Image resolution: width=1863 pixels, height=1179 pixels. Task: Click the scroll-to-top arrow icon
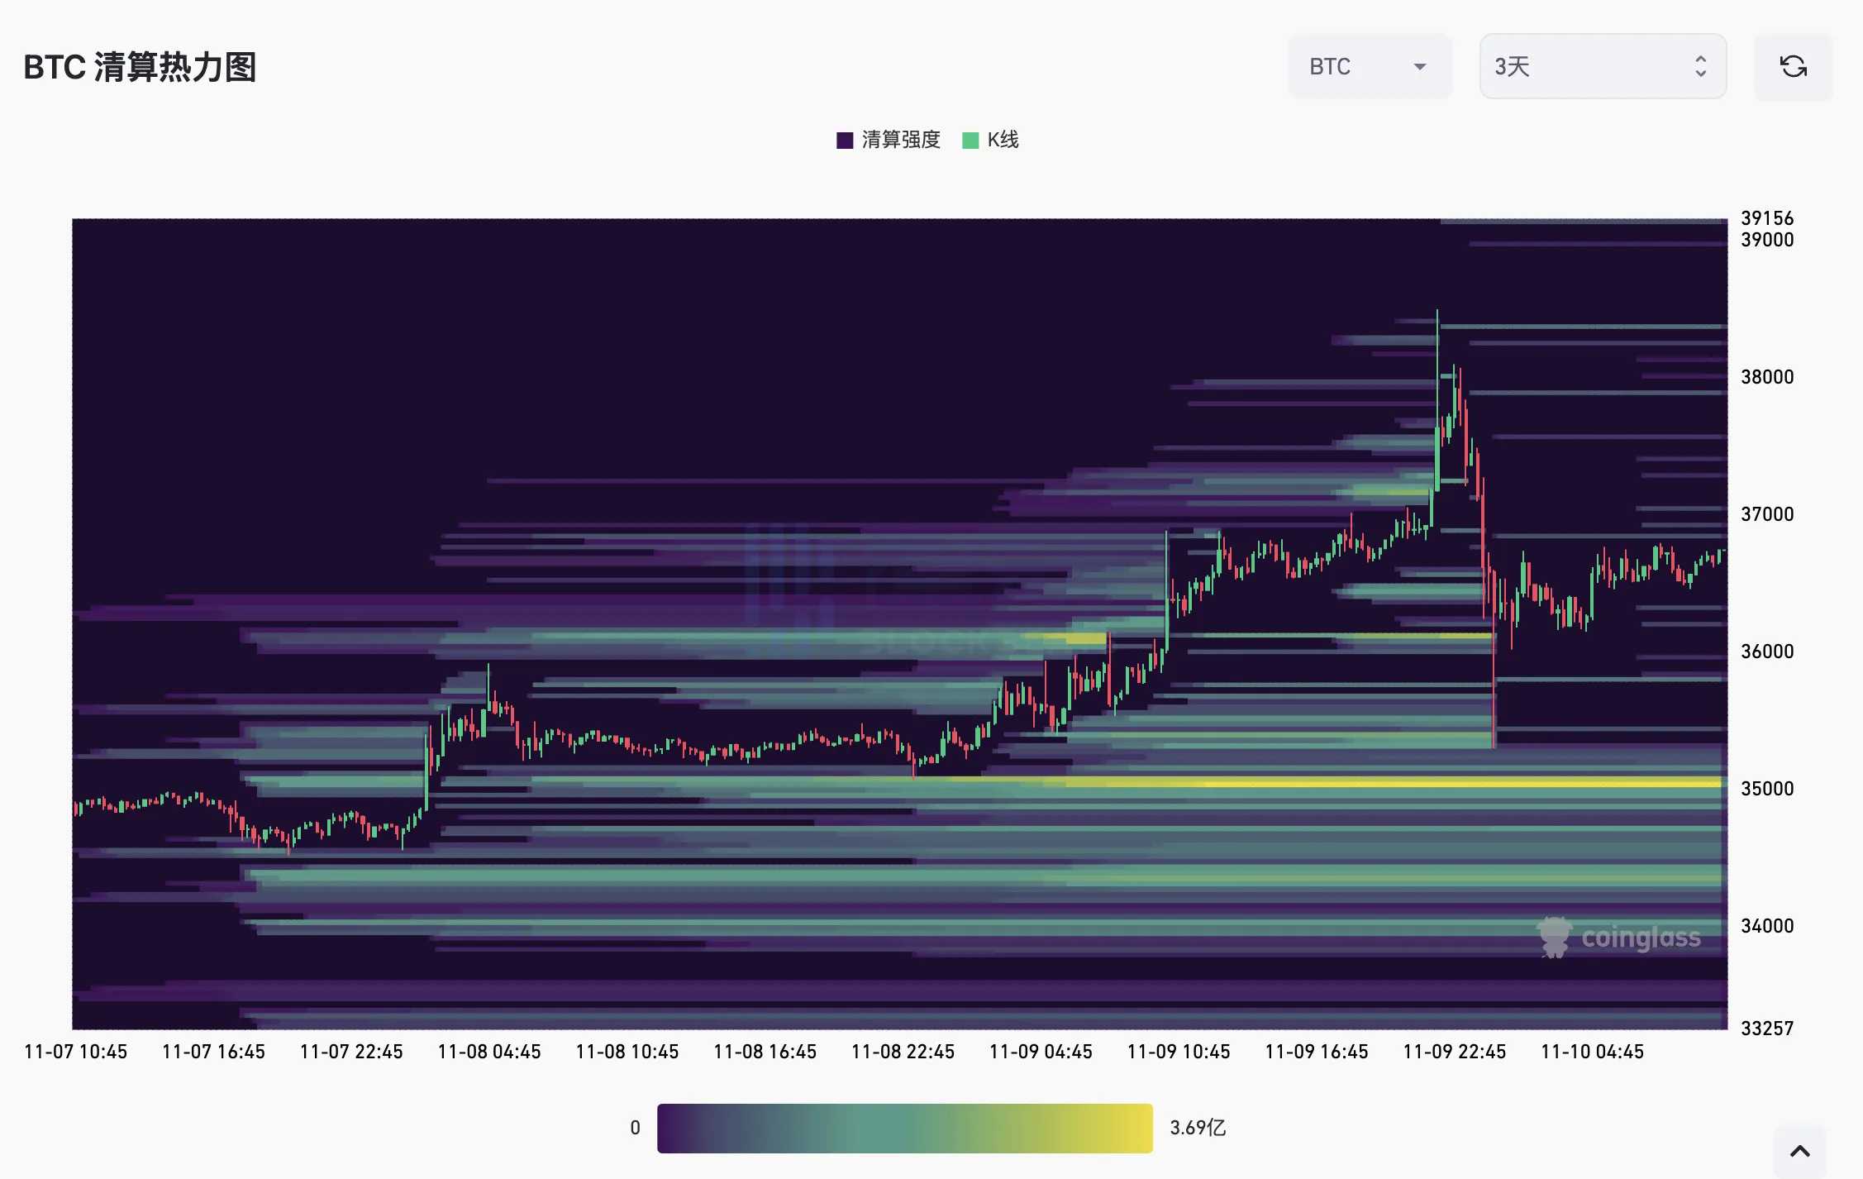click(1799, 1151)
